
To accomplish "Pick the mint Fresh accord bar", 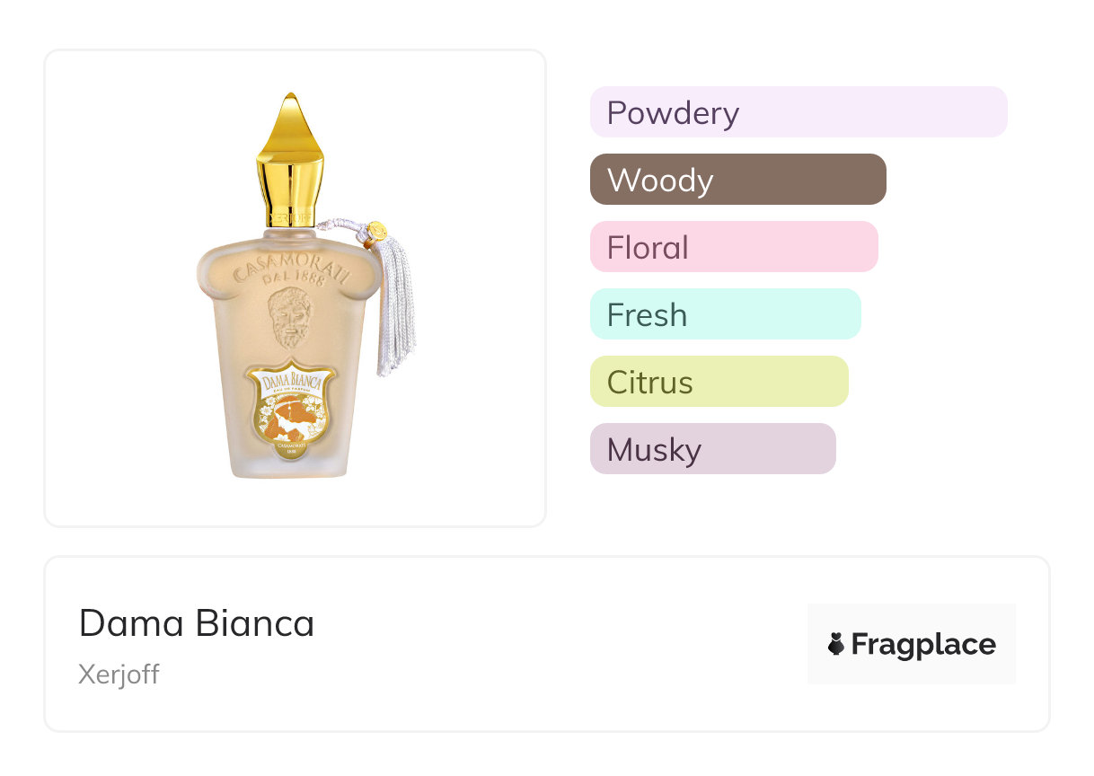I will [x=725, y=314].
